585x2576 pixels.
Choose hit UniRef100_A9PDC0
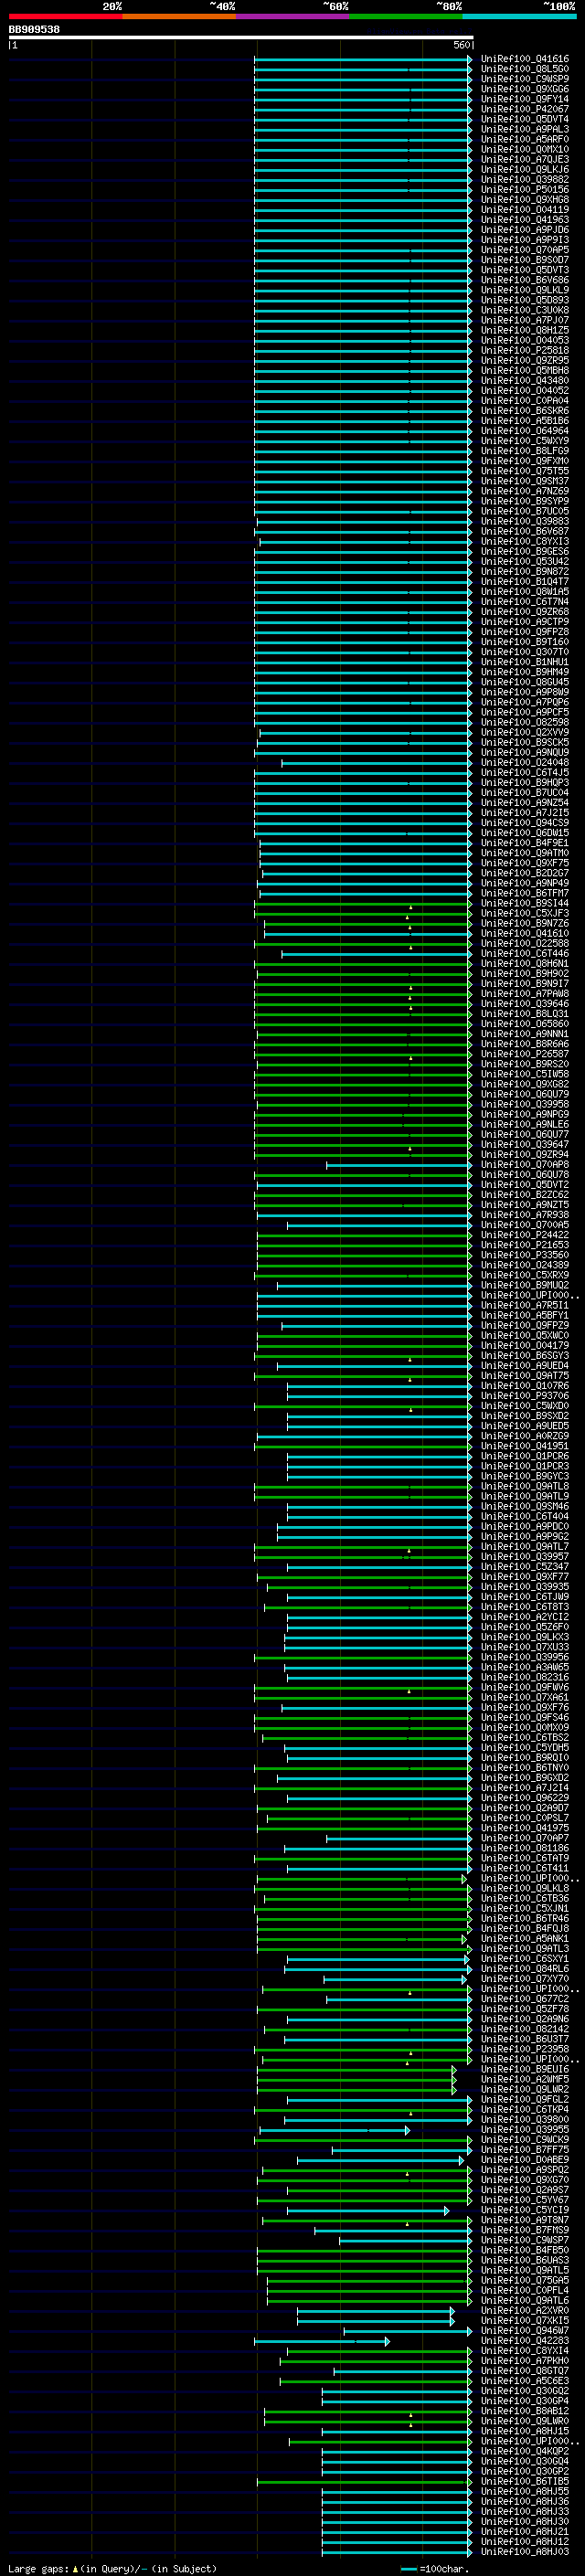pyautogui.click(x=525, y=1526)
